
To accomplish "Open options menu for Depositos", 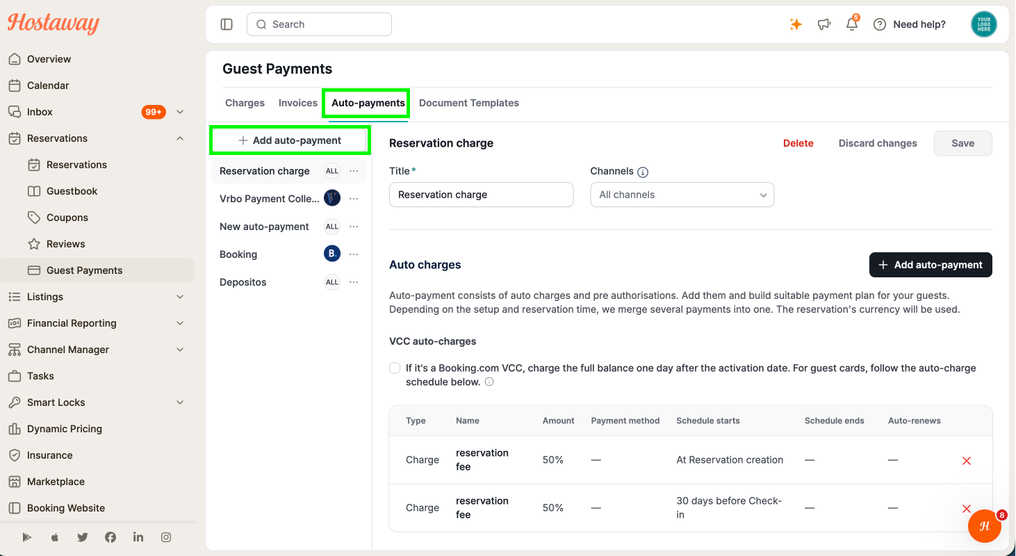I will click(x=354, y=282).
